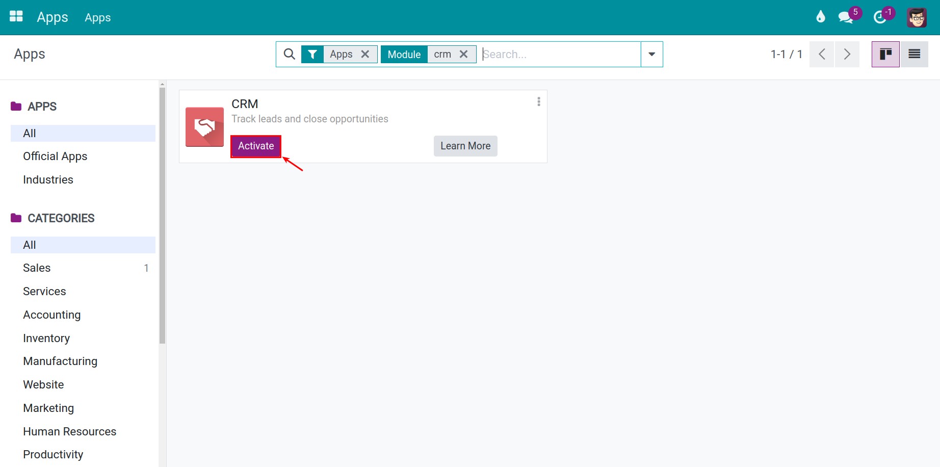Remove the crm Module filter facet

[463, 54]
